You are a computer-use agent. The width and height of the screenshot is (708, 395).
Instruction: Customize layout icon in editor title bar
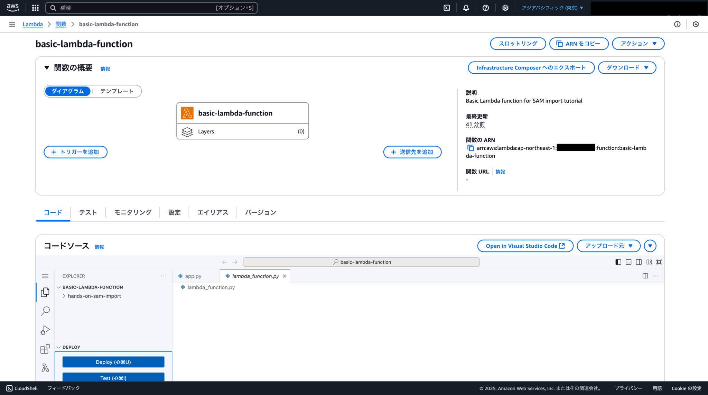649,262
